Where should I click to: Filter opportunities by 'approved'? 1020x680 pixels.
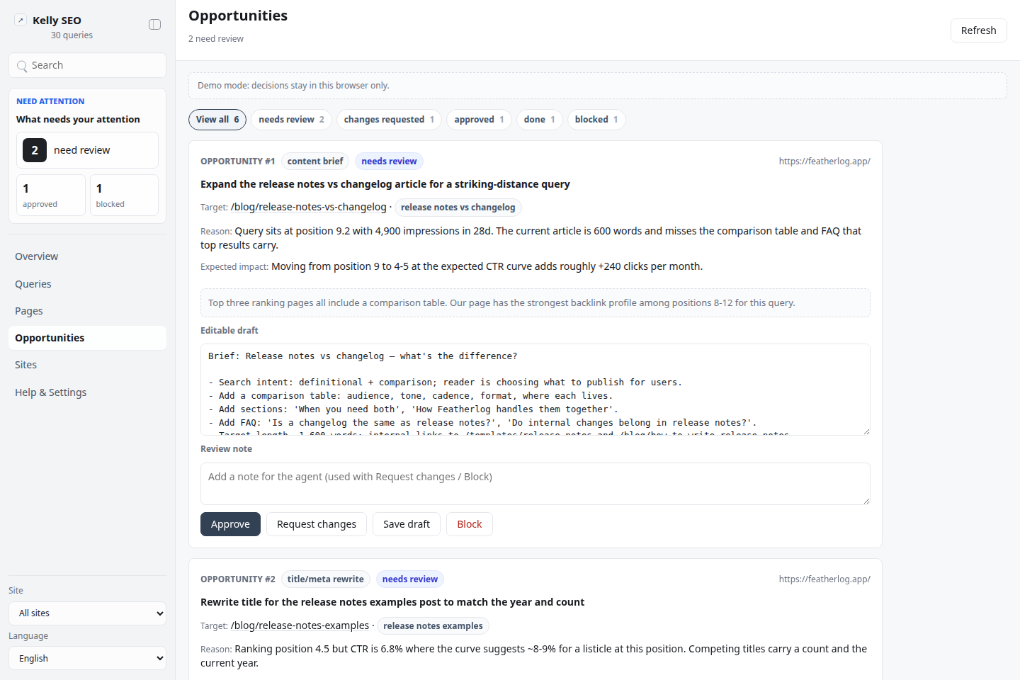479,120
